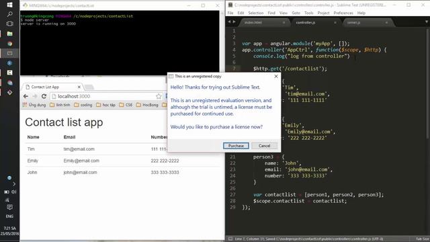Click the volume speaker tray icon
This screenshot has width=430, height=242.
pyautogui.click(x=13, y=192)
